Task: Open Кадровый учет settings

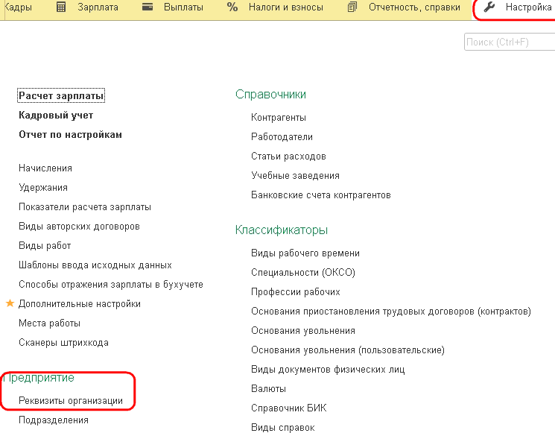Action: click(56, 115)
